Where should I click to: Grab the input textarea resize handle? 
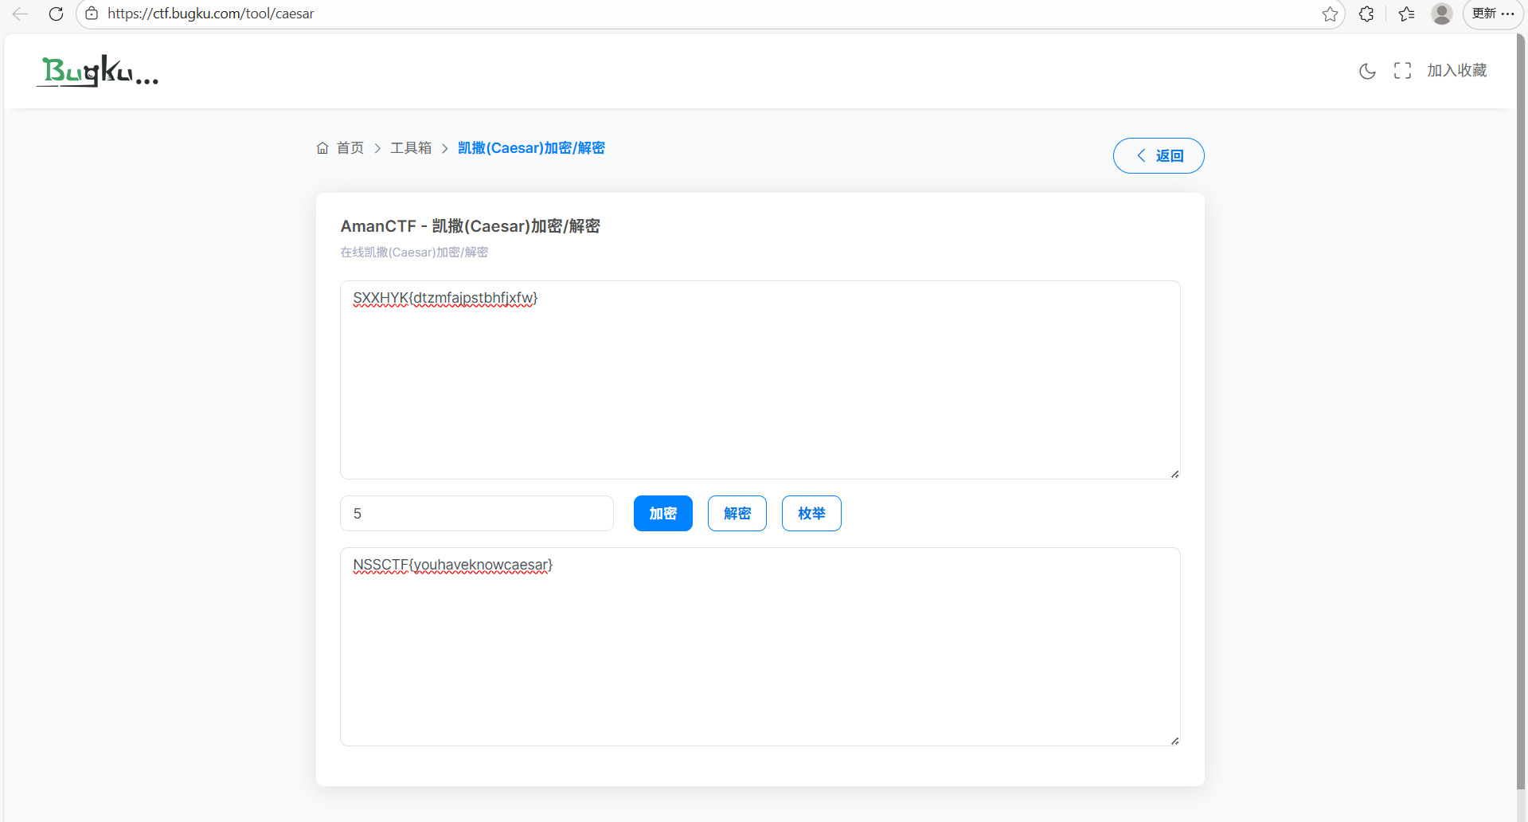click(x=1174, y=474)
